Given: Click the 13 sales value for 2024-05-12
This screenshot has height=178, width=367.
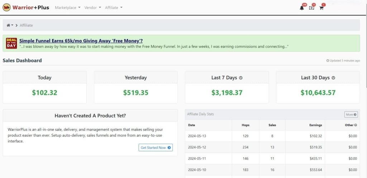Looking at the screenshot, I should coord(272,147).
